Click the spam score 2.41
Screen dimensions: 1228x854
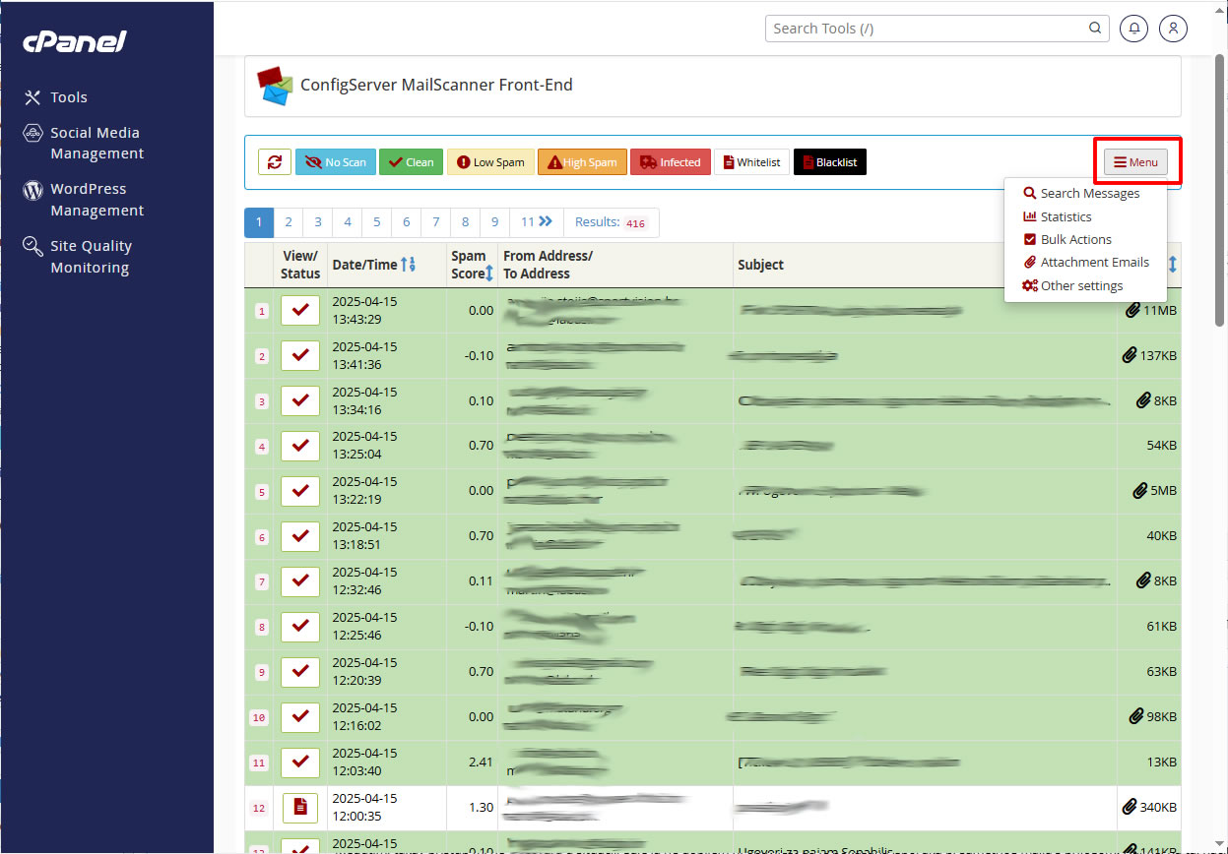481,762
